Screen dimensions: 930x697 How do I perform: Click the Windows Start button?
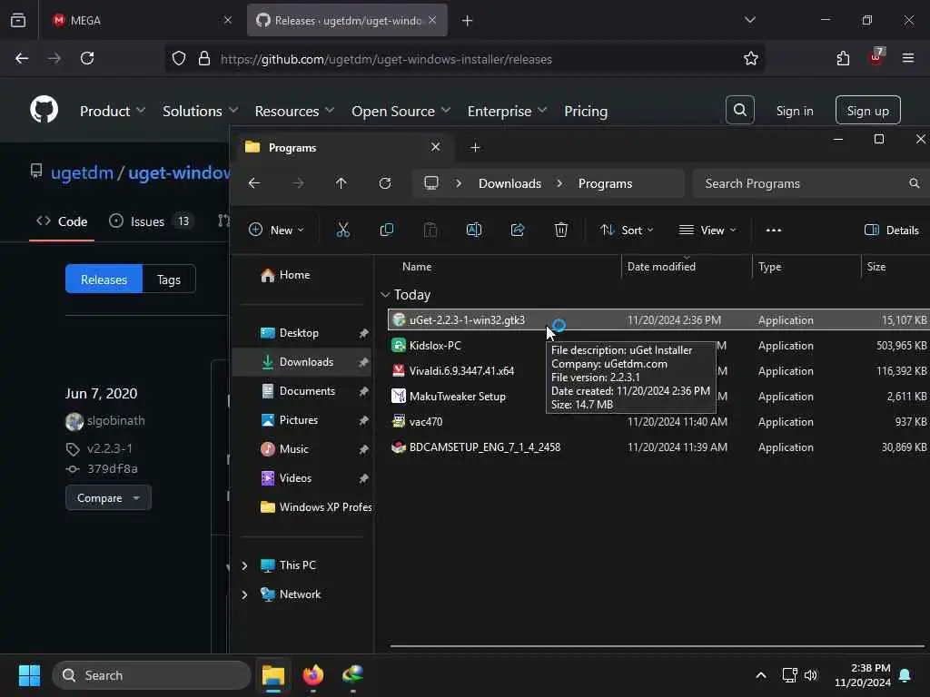coord(29,674)
